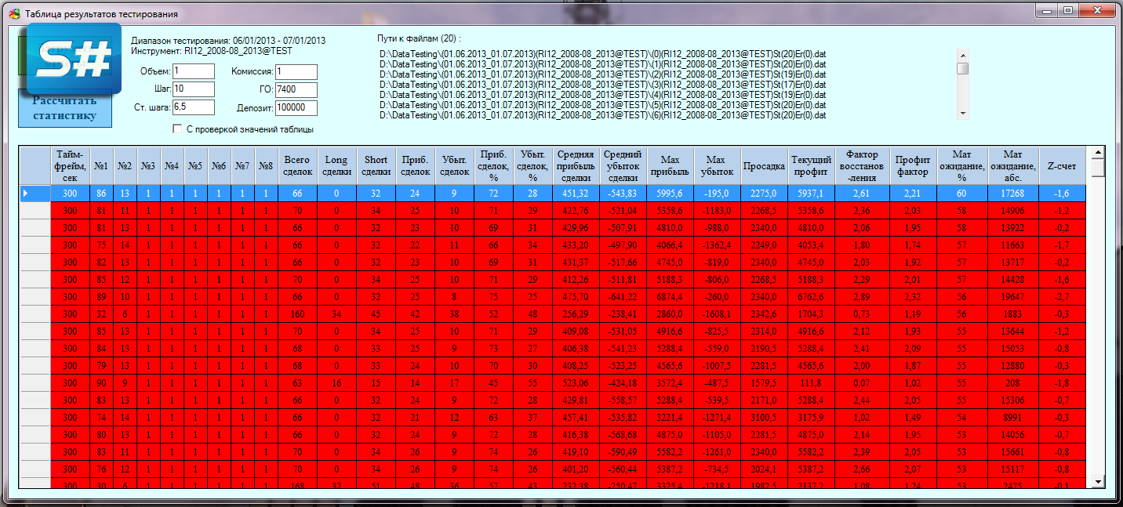Viewport: 1123px width, 507px height.
Task: Enable 'С проверкой значений таблицы' checkbox
Action: [177, 129]
